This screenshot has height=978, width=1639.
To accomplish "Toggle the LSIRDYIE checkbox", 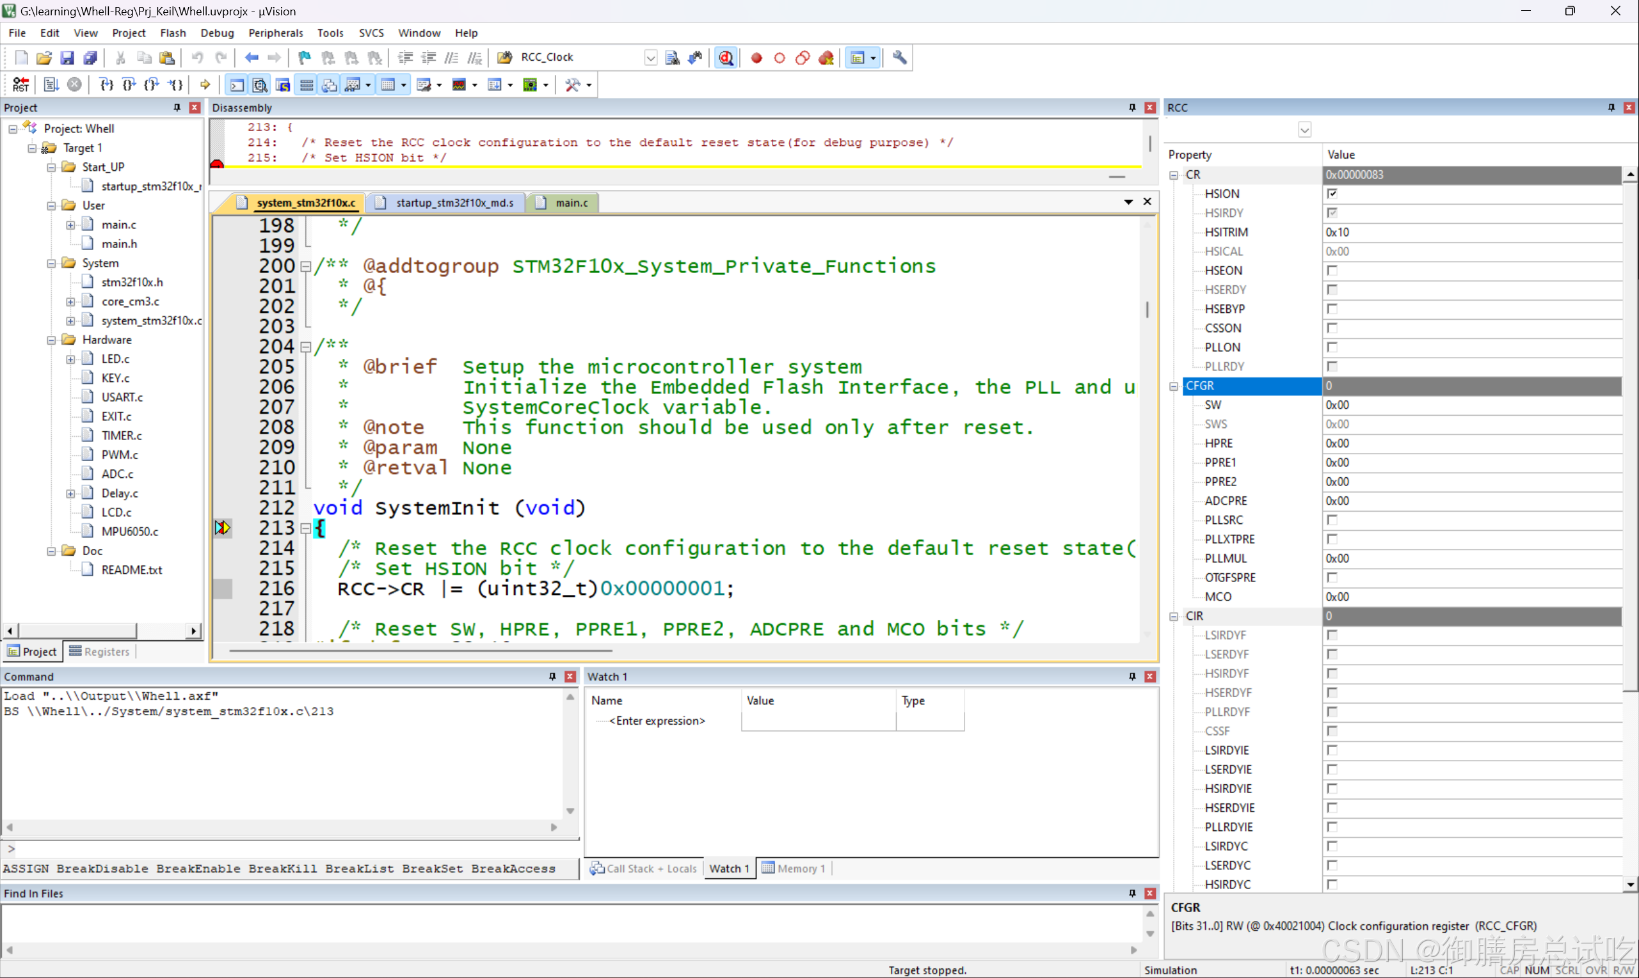I will click(x=1332, y=750).
